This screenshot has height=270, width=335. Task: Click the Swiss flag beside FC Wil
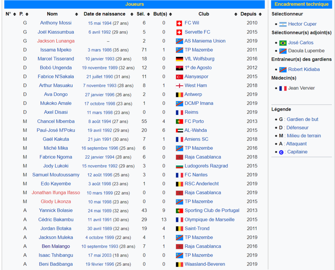(179, 23)
